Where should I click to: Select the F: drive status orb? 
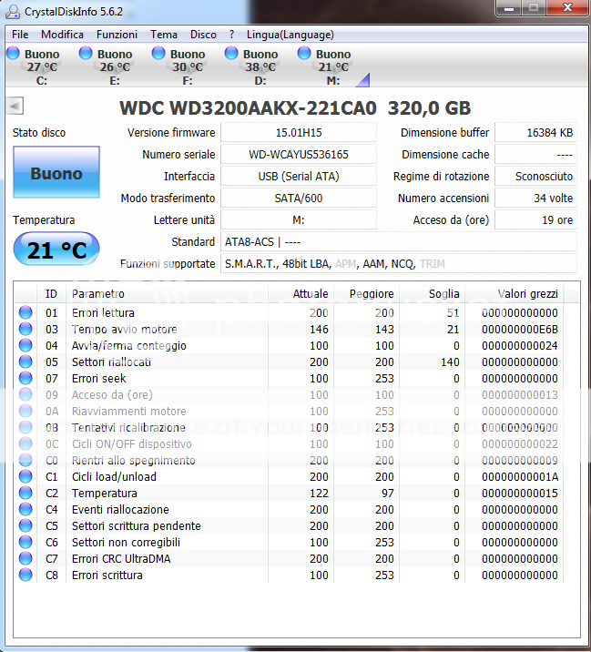pos(159,54)
